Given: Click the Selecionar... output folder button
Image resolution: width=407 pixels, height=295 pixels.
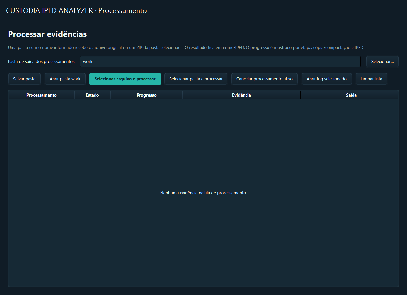Looking at the screenshot, I should (382, 62).
